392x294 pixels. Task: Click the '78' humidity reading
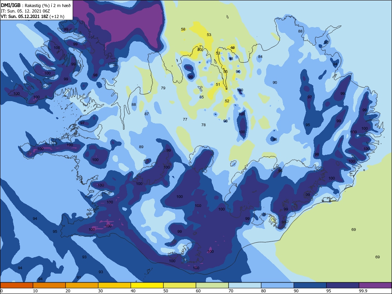203,125
